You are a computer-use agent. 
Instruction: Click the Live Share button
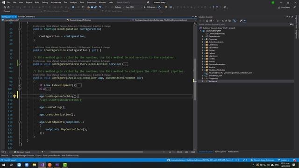coord(284,7)
